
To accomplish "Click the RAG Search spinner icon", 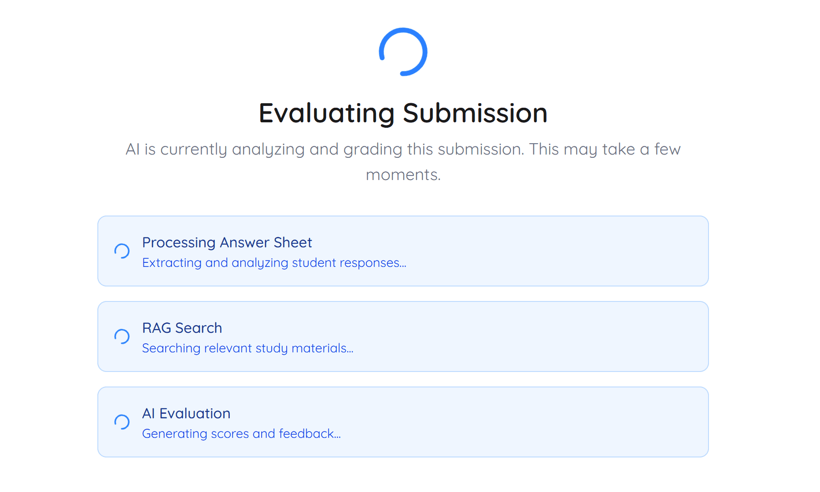I will pyautogui.click(x=122, y=336).
